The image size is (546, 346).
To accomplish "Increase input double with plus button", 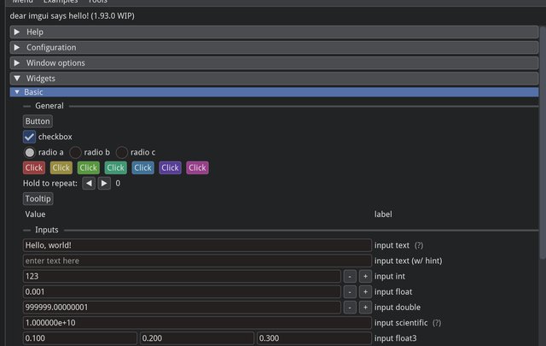I will 365,308.
